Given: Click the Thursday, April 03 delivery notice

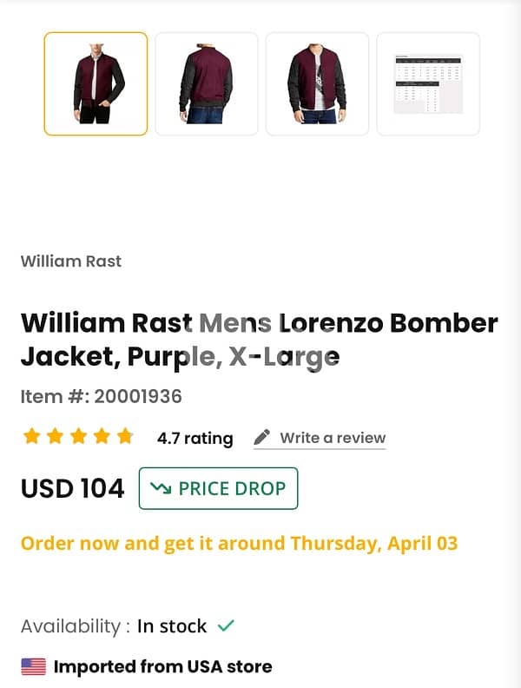Looking at the screenshot, I should click(239, 544).
